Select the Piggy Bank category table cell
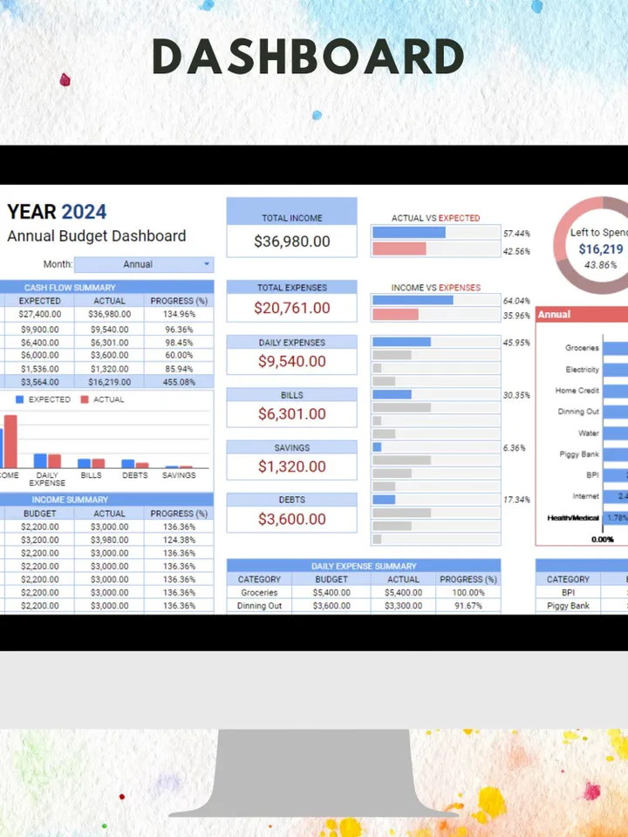The width and height of the screenshot is (628, 837). click(568, 606)
